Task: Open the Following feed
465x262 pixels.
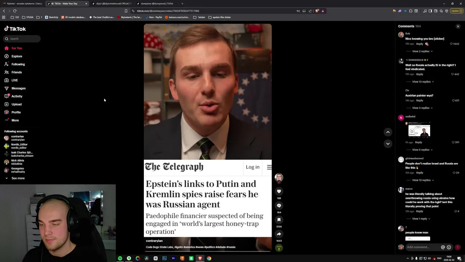Action: (15, 64)
